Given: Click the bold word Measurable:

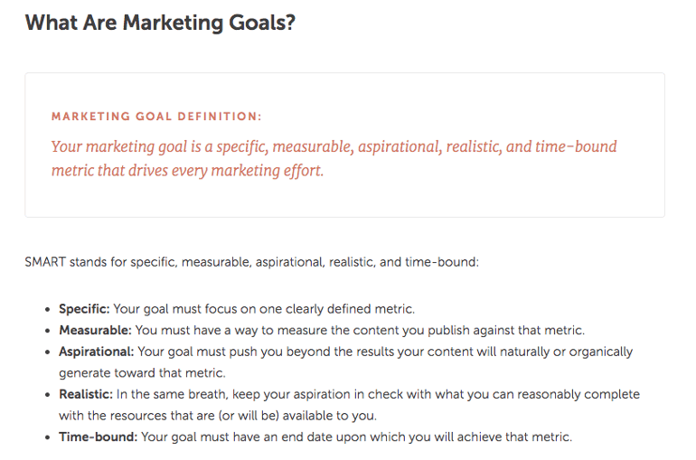Looking at the screenshot, I should (95, 330).
